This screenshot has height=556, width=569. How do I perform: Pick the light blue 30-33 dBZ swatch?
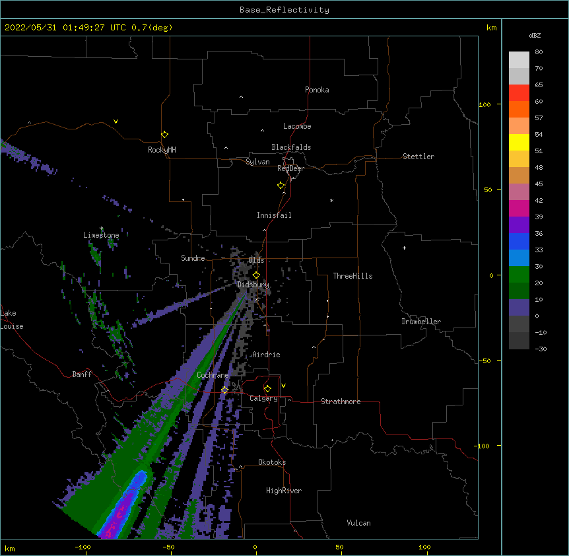click(519, 258)
